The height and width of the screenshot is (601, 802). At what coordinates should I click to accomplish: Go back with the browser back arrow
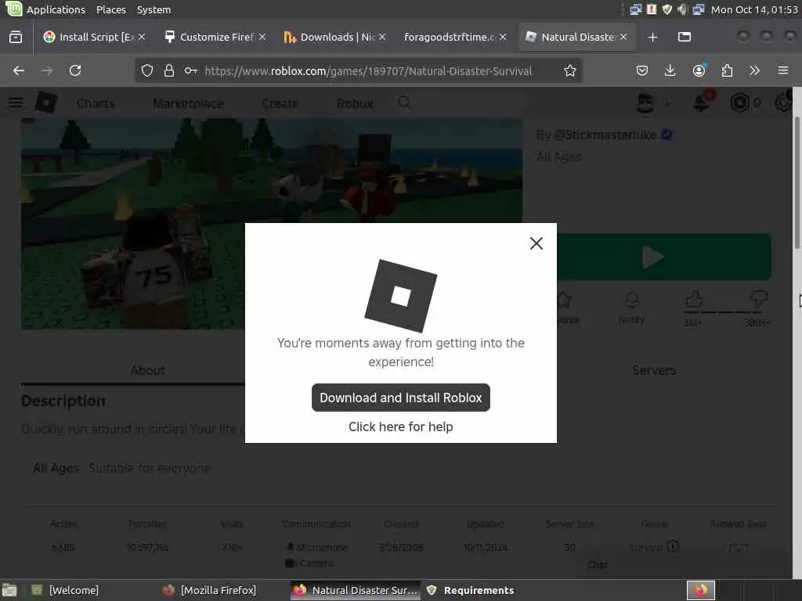19,70
